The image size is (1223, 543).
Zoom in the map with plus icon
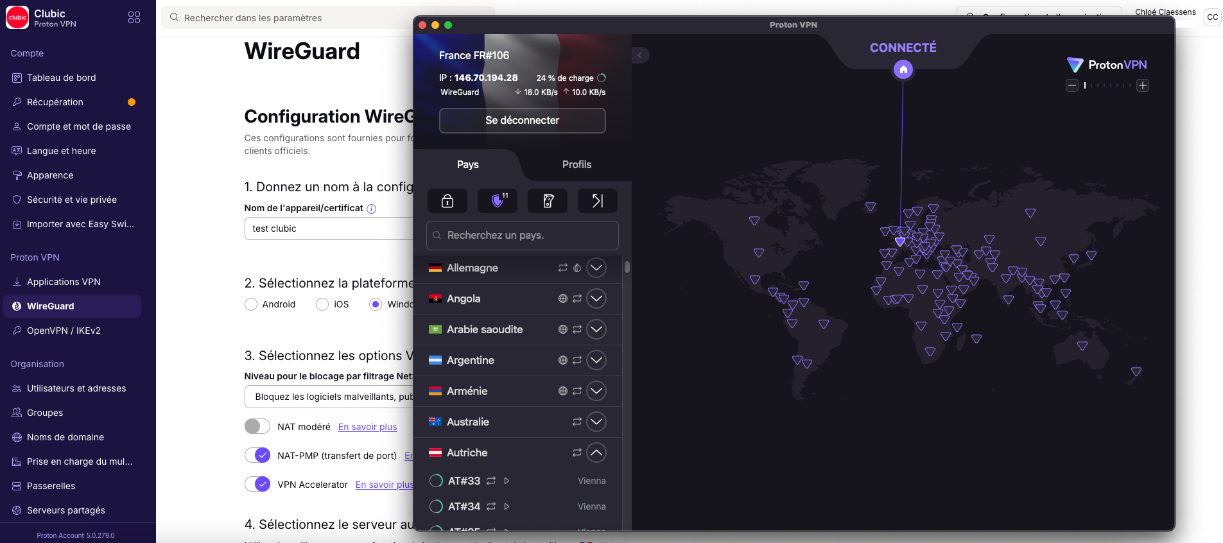click(1143, 85)
